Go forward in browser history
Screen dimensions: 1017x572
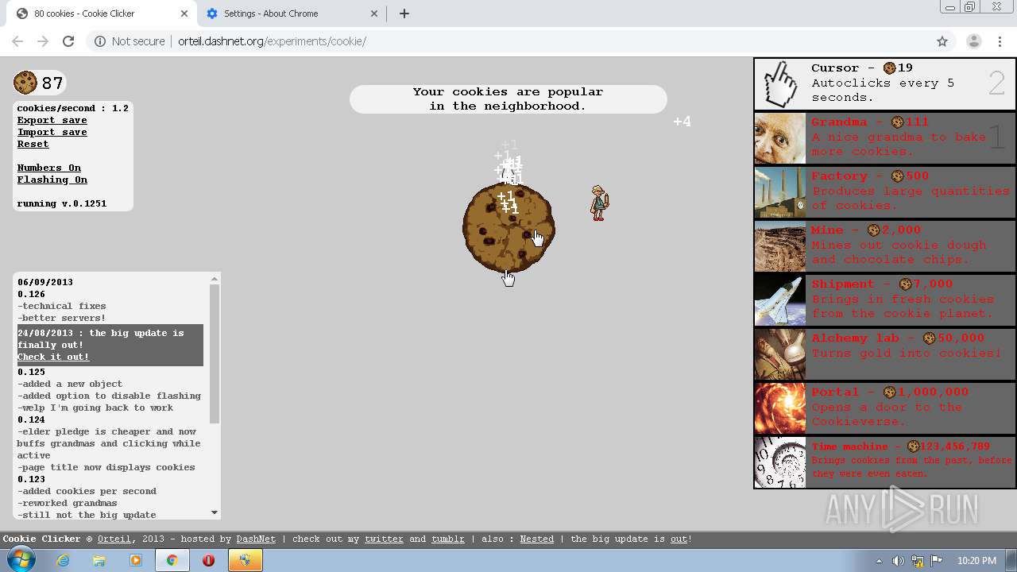pyautogui.click(x=43, y=41)
